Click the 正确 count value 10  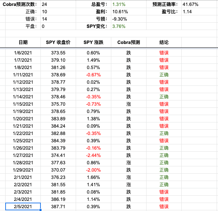(x=58, y=12)
